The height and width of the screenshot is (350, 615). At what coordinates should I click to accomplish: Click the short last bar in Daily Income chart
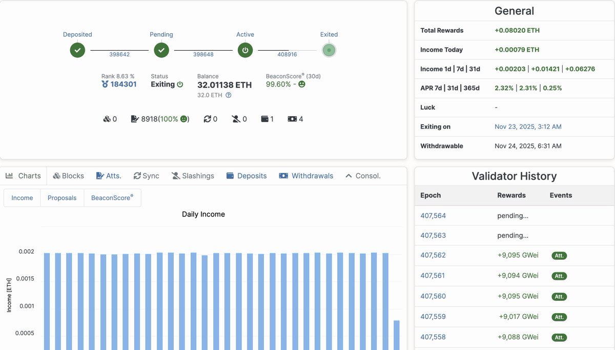coord(397,335)
